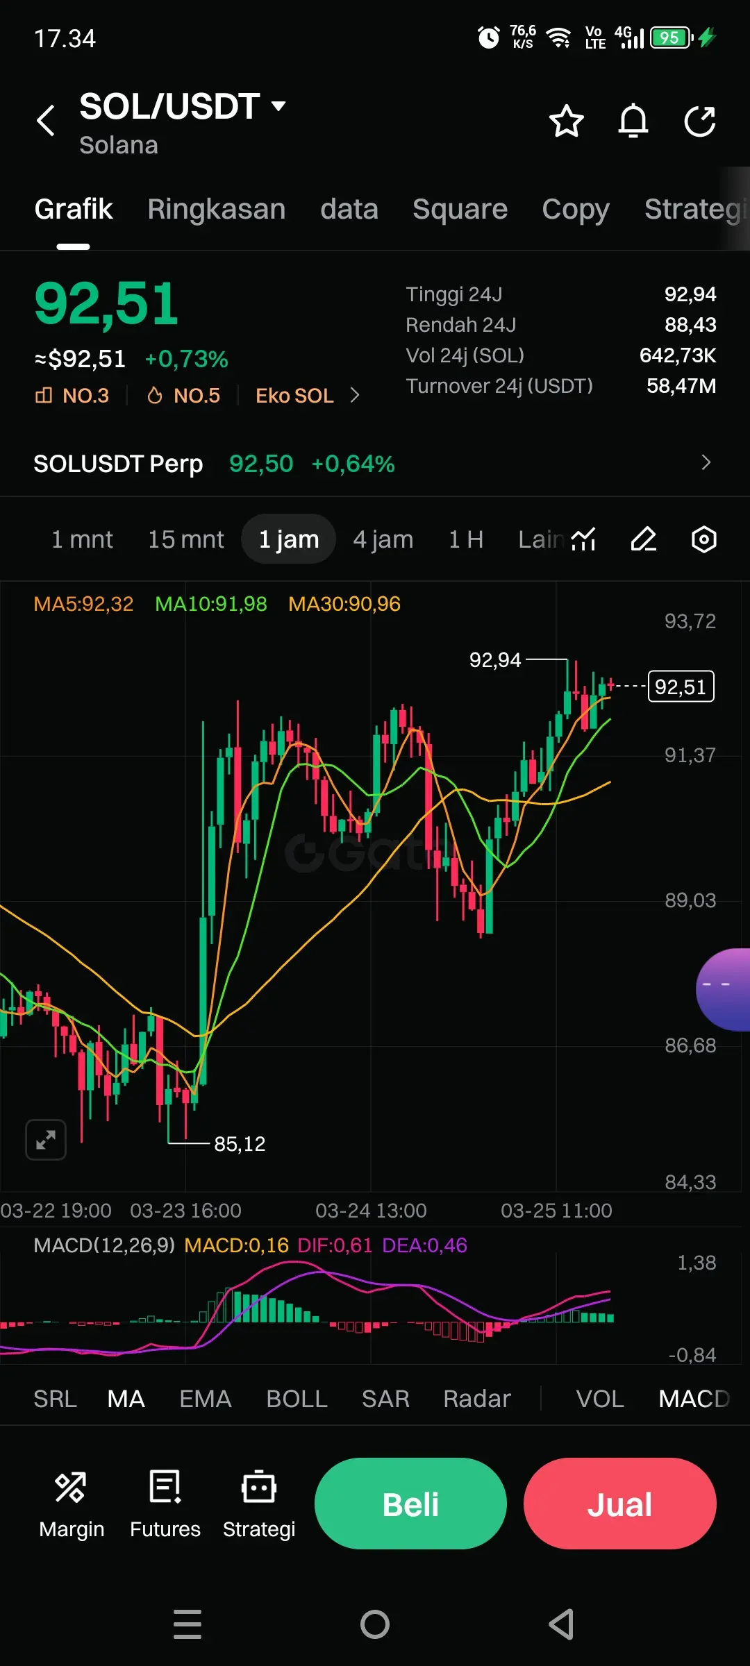Tap the Android back triangle
This screenshot has height=1666, width=750.
pos(561,1624)
